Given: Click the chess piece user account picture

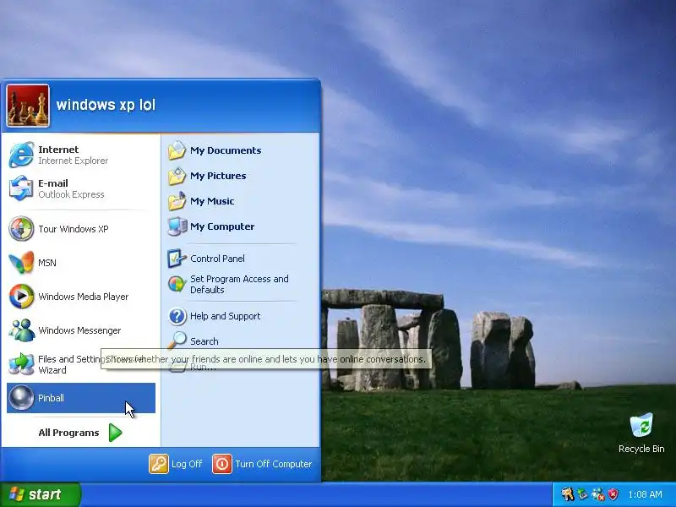Looking at the screenshot, I should [28, 106].
